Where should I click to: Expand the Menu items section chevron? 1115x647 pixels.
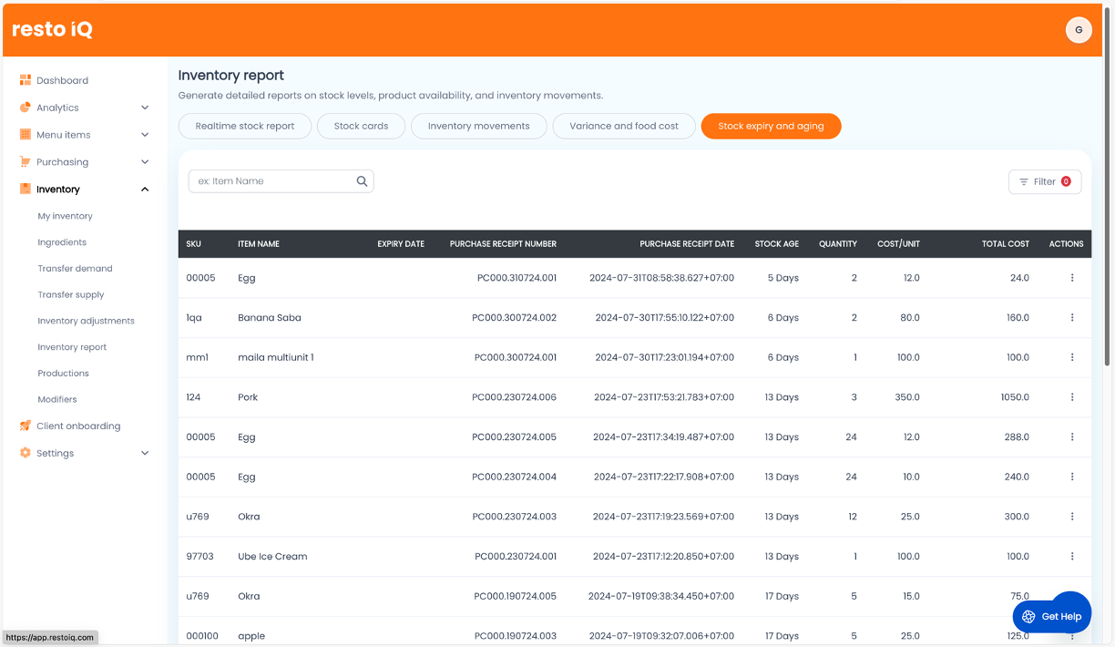pos(145,135)
